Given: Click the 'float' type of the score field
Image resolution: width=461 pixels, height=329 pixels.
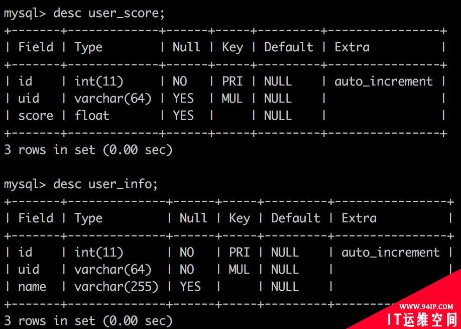Looking at the screenshot, I should pos(92,116).
